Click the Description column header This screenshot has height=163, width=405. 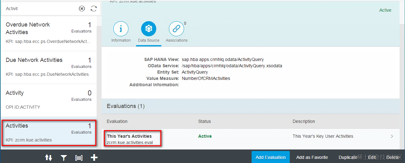(304, 121)
